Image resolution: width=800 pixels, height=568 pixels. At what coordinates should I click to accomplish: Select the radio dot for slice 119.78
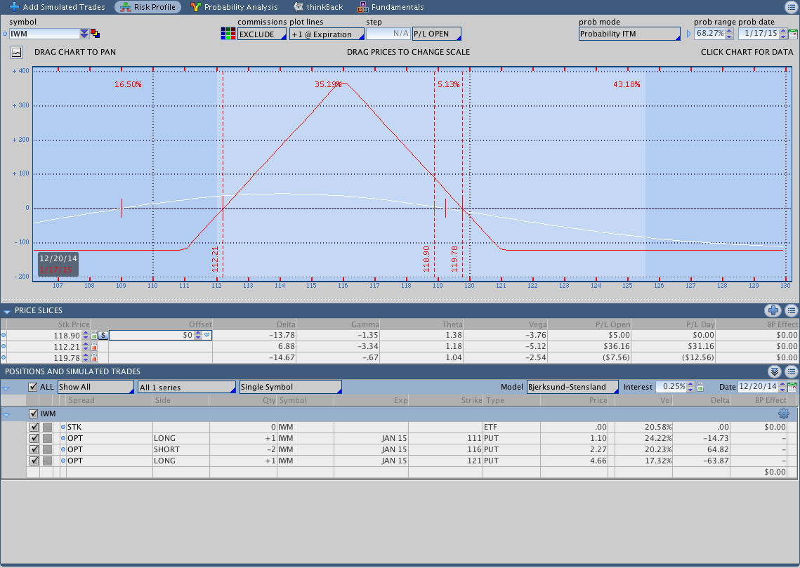4,357
